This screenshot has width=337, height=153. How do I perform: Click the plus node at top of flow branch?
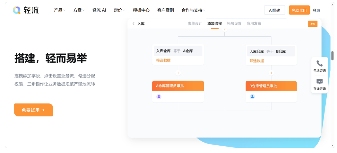coord(225,29)
